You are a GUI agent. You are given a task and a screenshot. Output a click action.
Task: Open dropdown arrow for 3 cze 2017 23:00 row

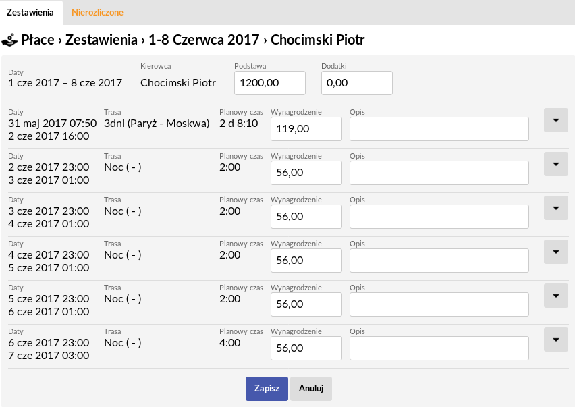pos(556,208)
